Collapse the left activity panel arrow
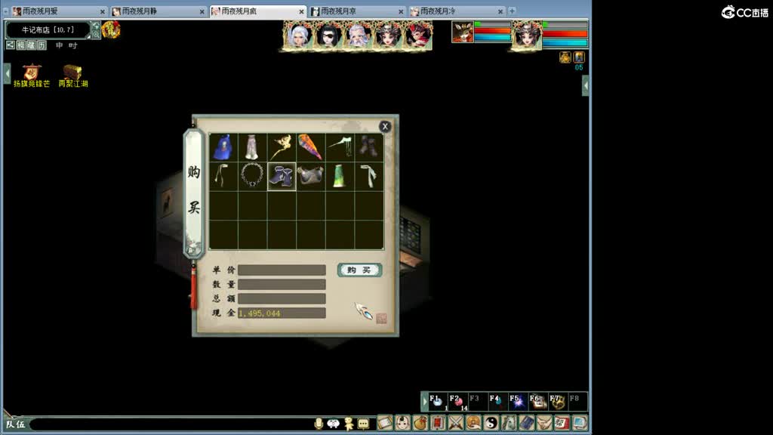Viewport: 773px width, 435px height. (x=8, y=74)
